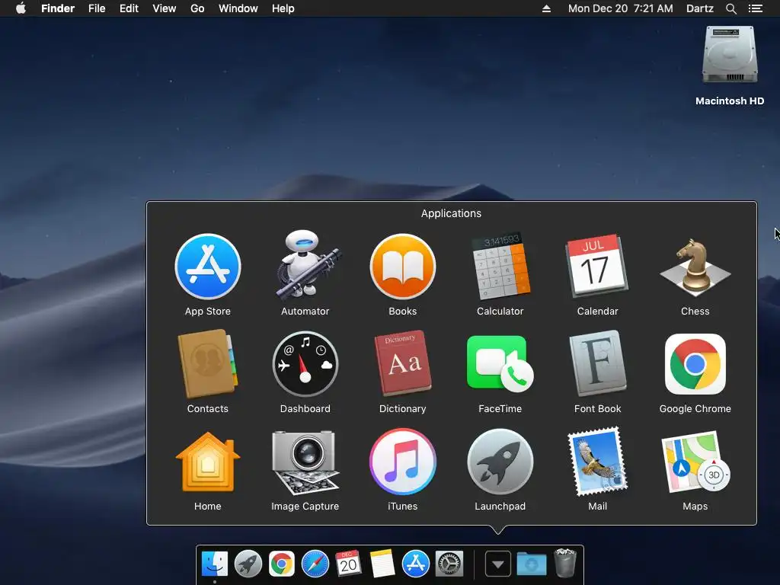Viewport: 780px width, 585px height.
Task: Open the Font Book app
Action: coord(597,363)
